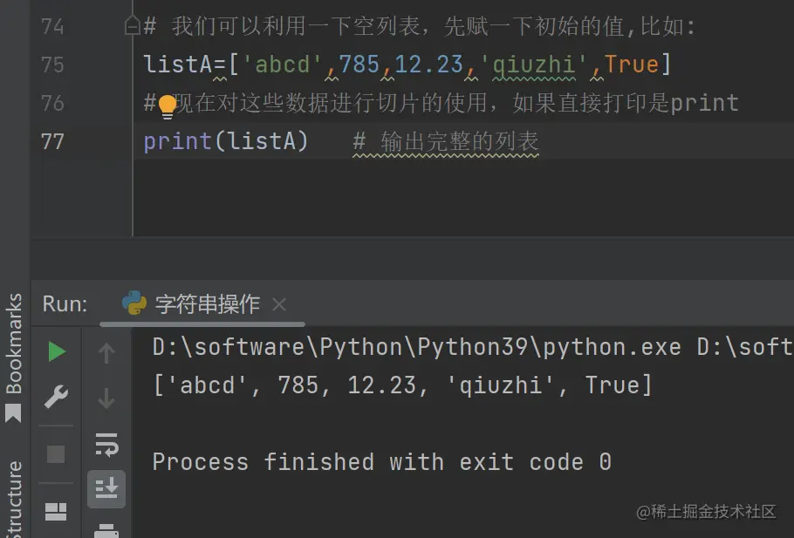Click the print call on line 77
The image size is (794, 538).
(x=177, y=140)
